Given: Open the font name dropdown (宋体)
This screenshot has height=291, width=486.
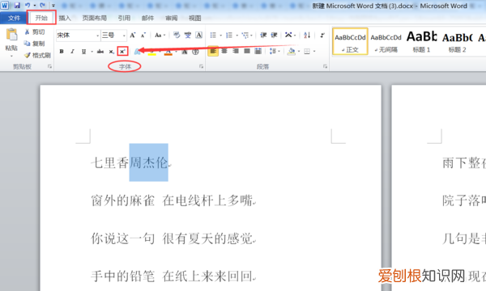Looking at the screenshot, I should 97,36.
